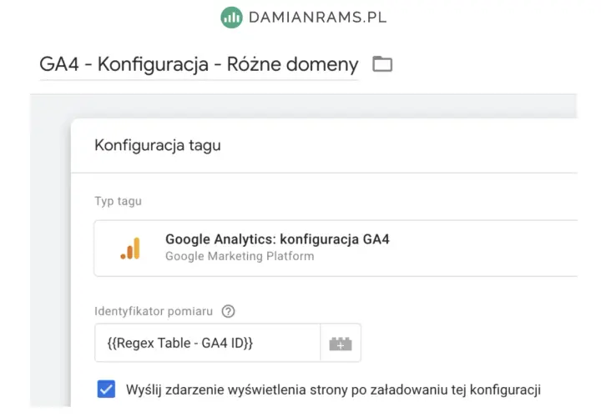
Task: Click the help icon beside Identyfikator pomiaru
Action: pos(228,311)
